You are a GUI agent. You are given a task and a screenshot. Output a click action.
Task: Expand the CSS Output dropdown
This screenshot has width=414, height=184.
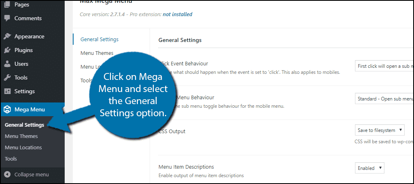coord(380,130)
